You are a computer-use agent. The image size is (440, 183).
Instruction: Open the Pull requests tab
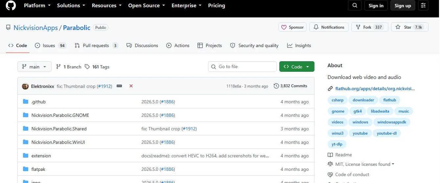coord(96,45)
